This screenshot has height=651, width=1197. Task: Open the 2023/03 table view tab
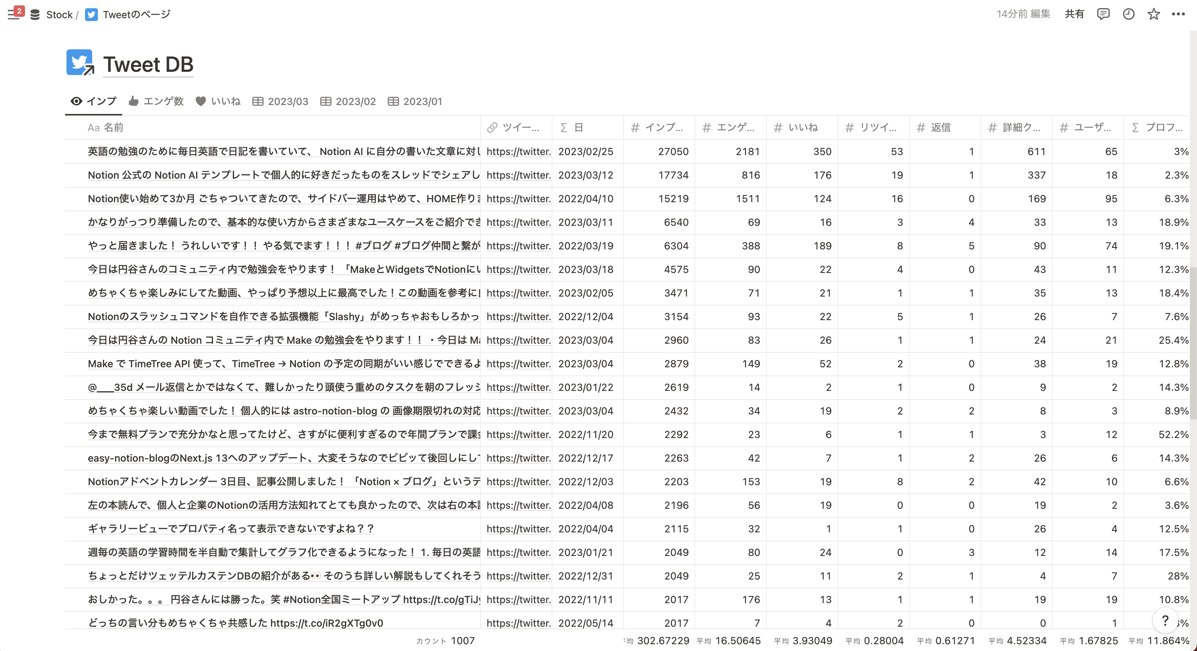(280, 101)
